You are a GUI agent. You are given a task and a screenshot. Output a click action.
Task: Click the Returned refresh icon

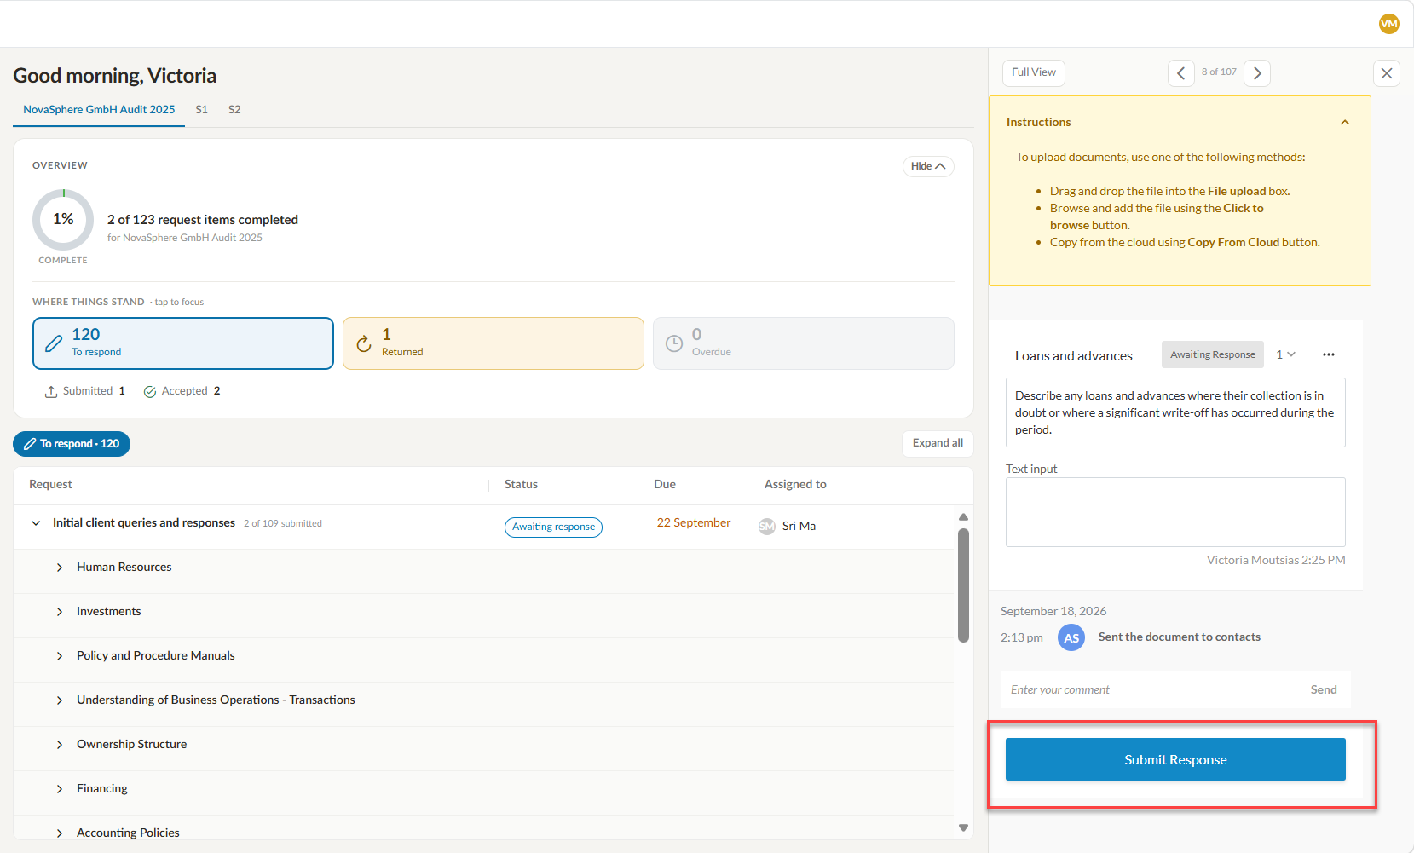pos(364,343)
